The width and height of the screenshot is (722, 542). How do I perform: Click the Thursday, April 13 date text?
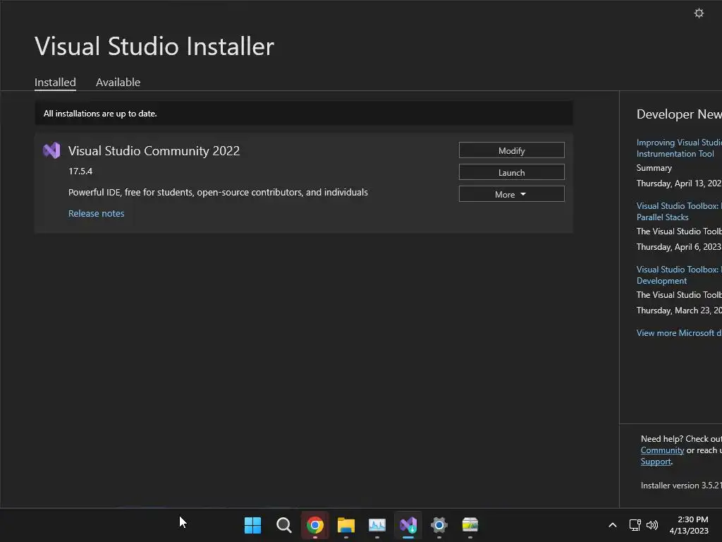679,183
